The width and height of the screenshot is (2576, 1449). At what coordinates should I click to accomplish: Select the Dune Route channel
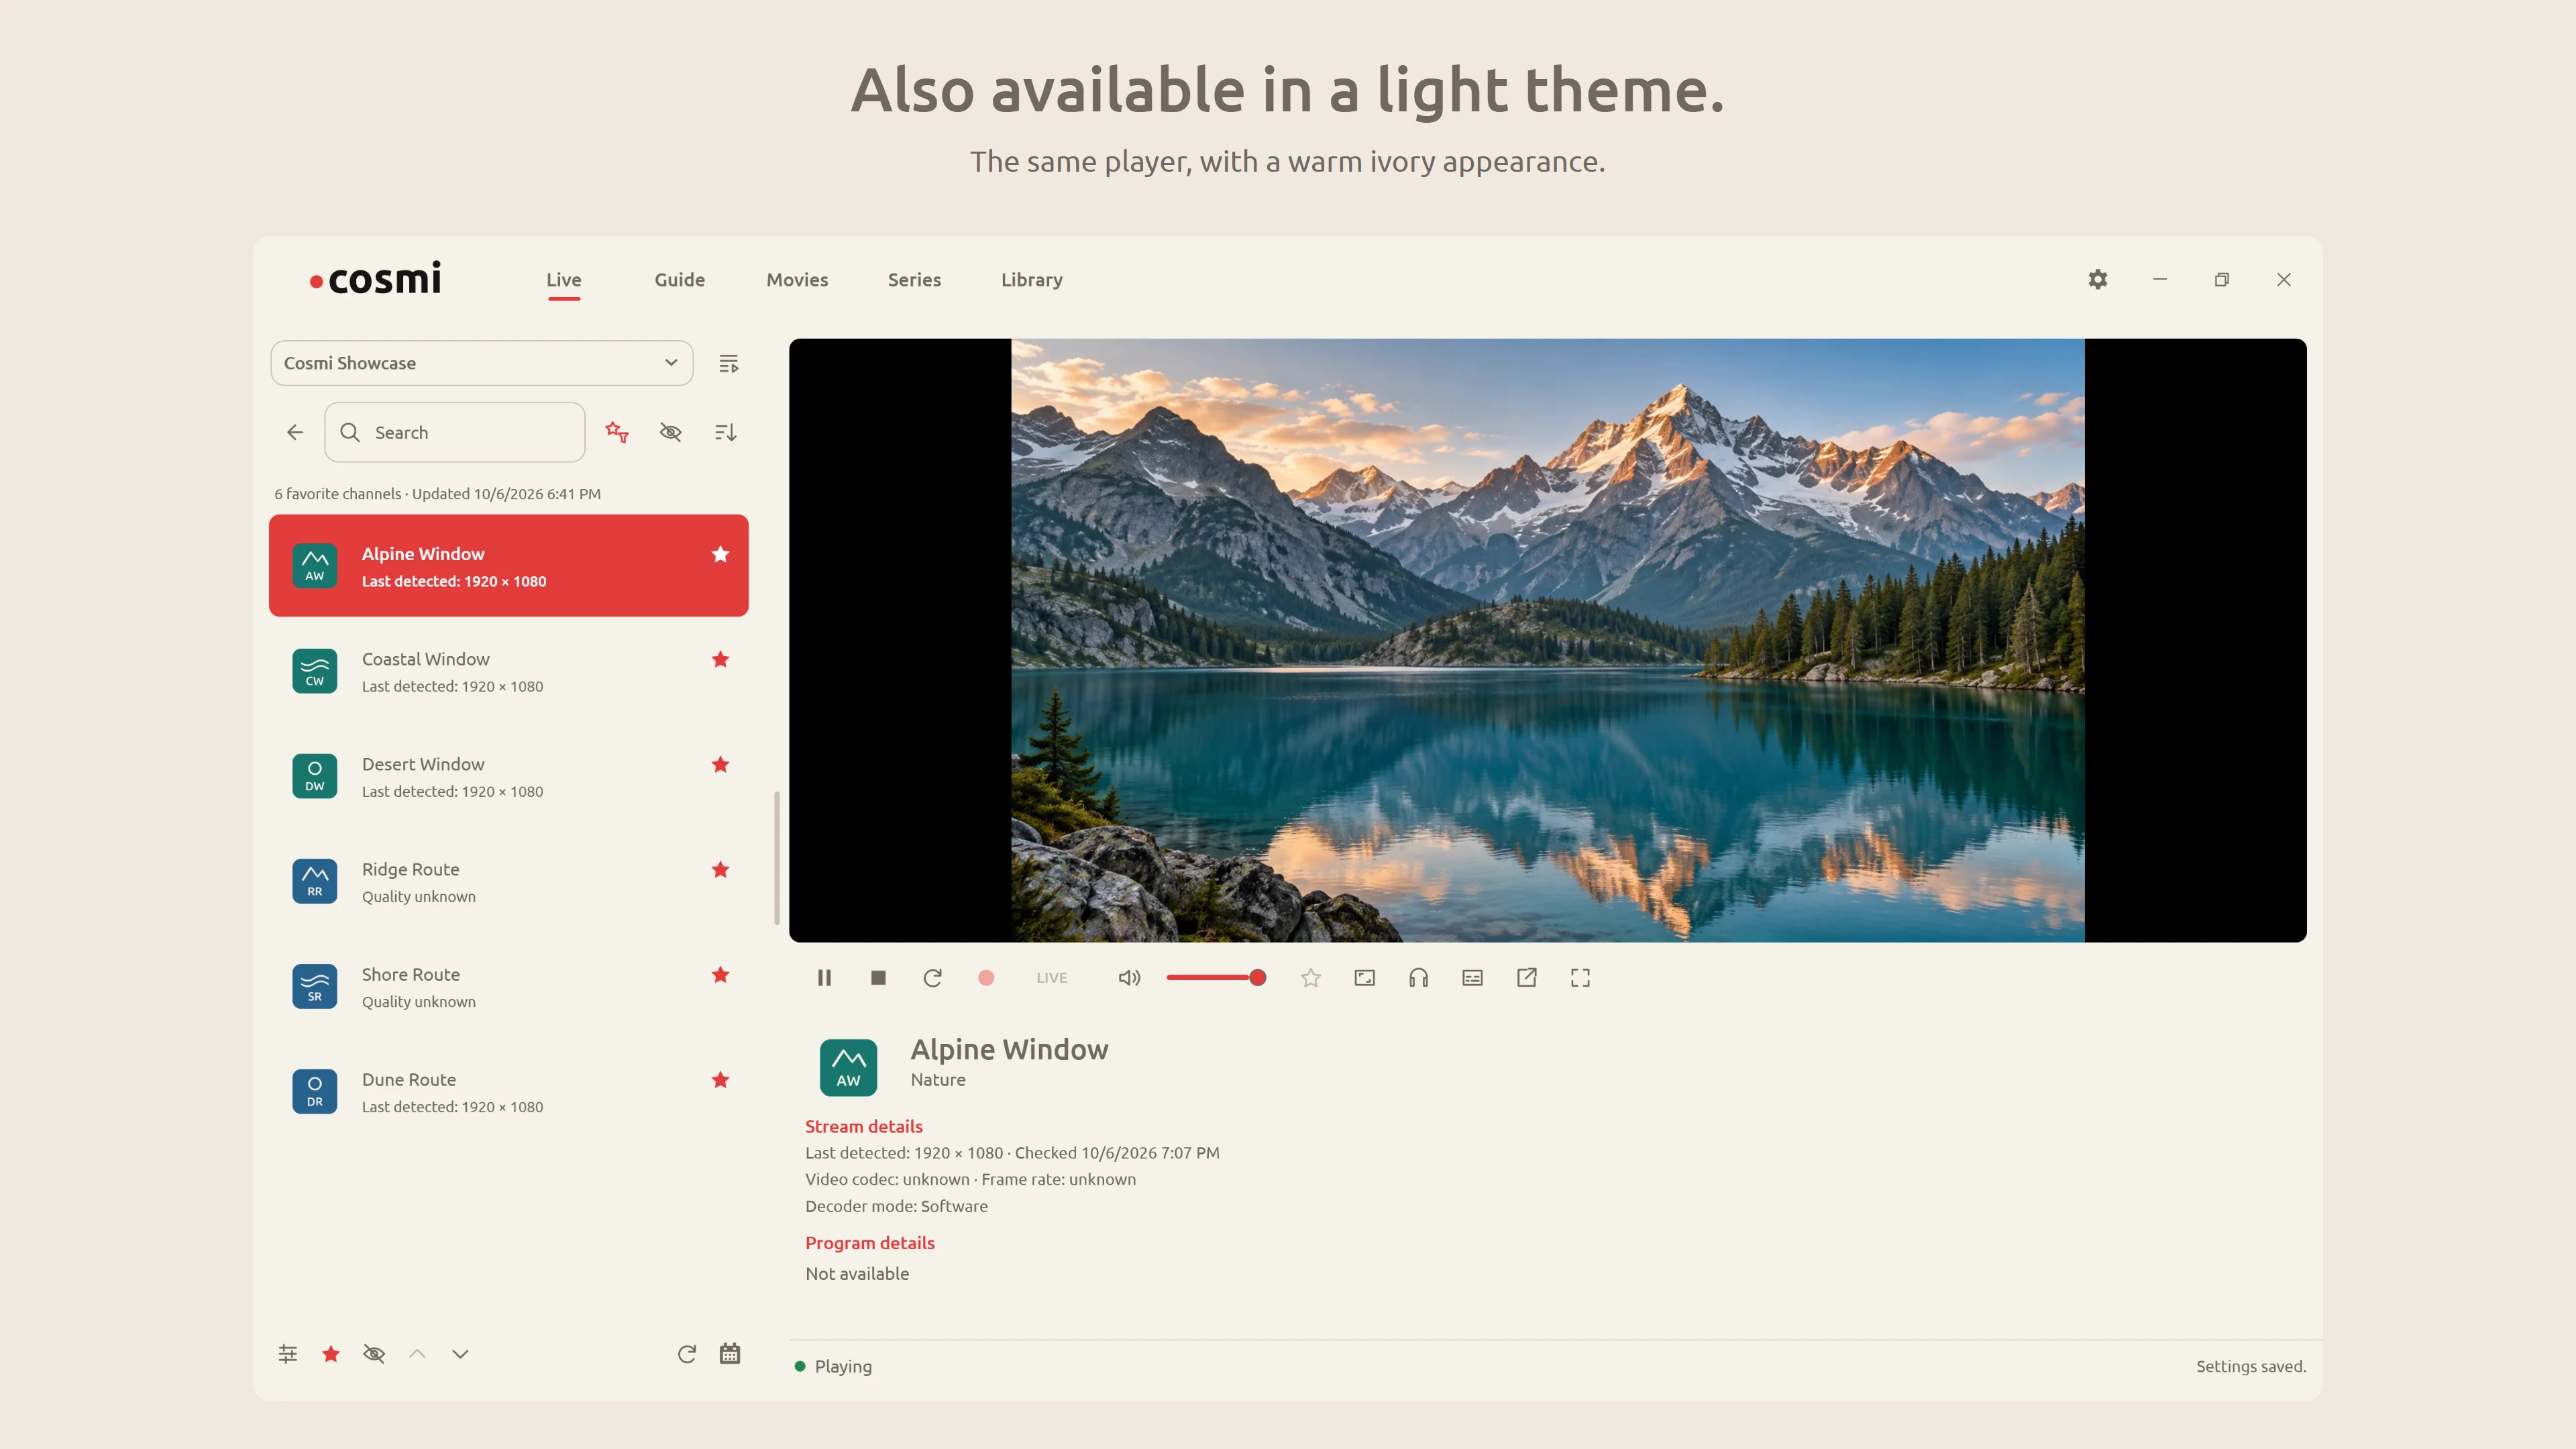click(509, 1091)
